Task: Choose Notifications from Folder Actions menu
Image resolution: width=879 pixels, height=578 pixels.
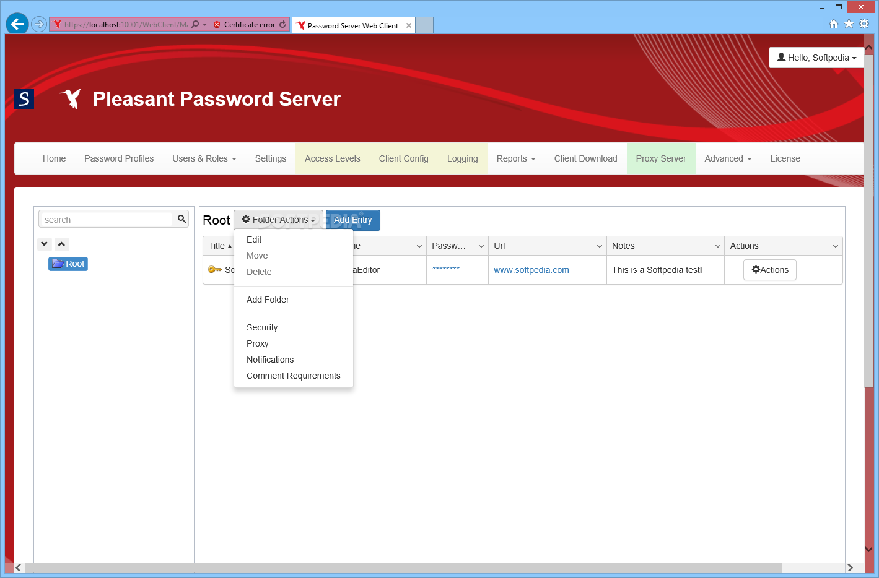Action: [270, 360]
